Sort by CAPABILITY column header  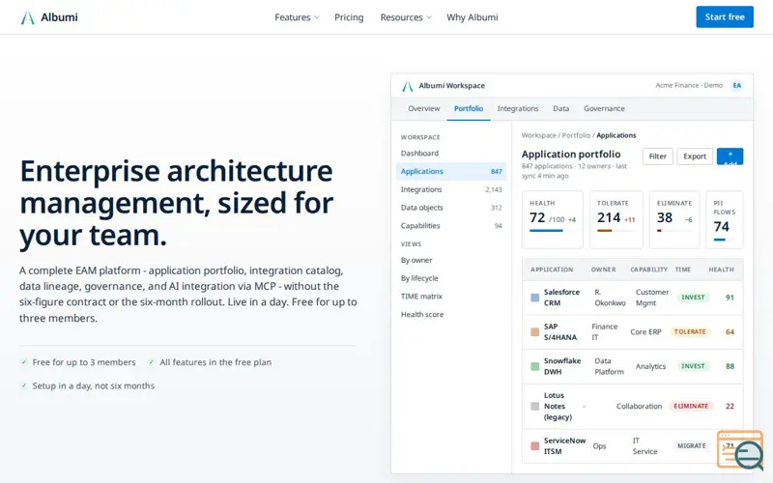pyautogui.click(x=648, y=270)
